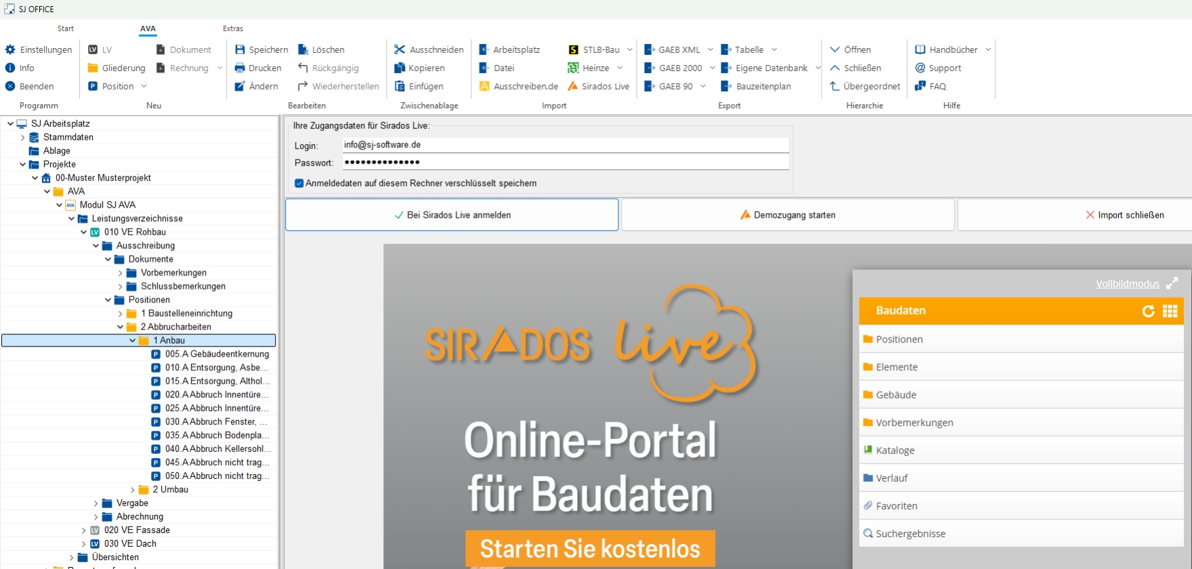Toggle Anmeldedaten verschlüsselt speichern checkbox

point(299,183)
